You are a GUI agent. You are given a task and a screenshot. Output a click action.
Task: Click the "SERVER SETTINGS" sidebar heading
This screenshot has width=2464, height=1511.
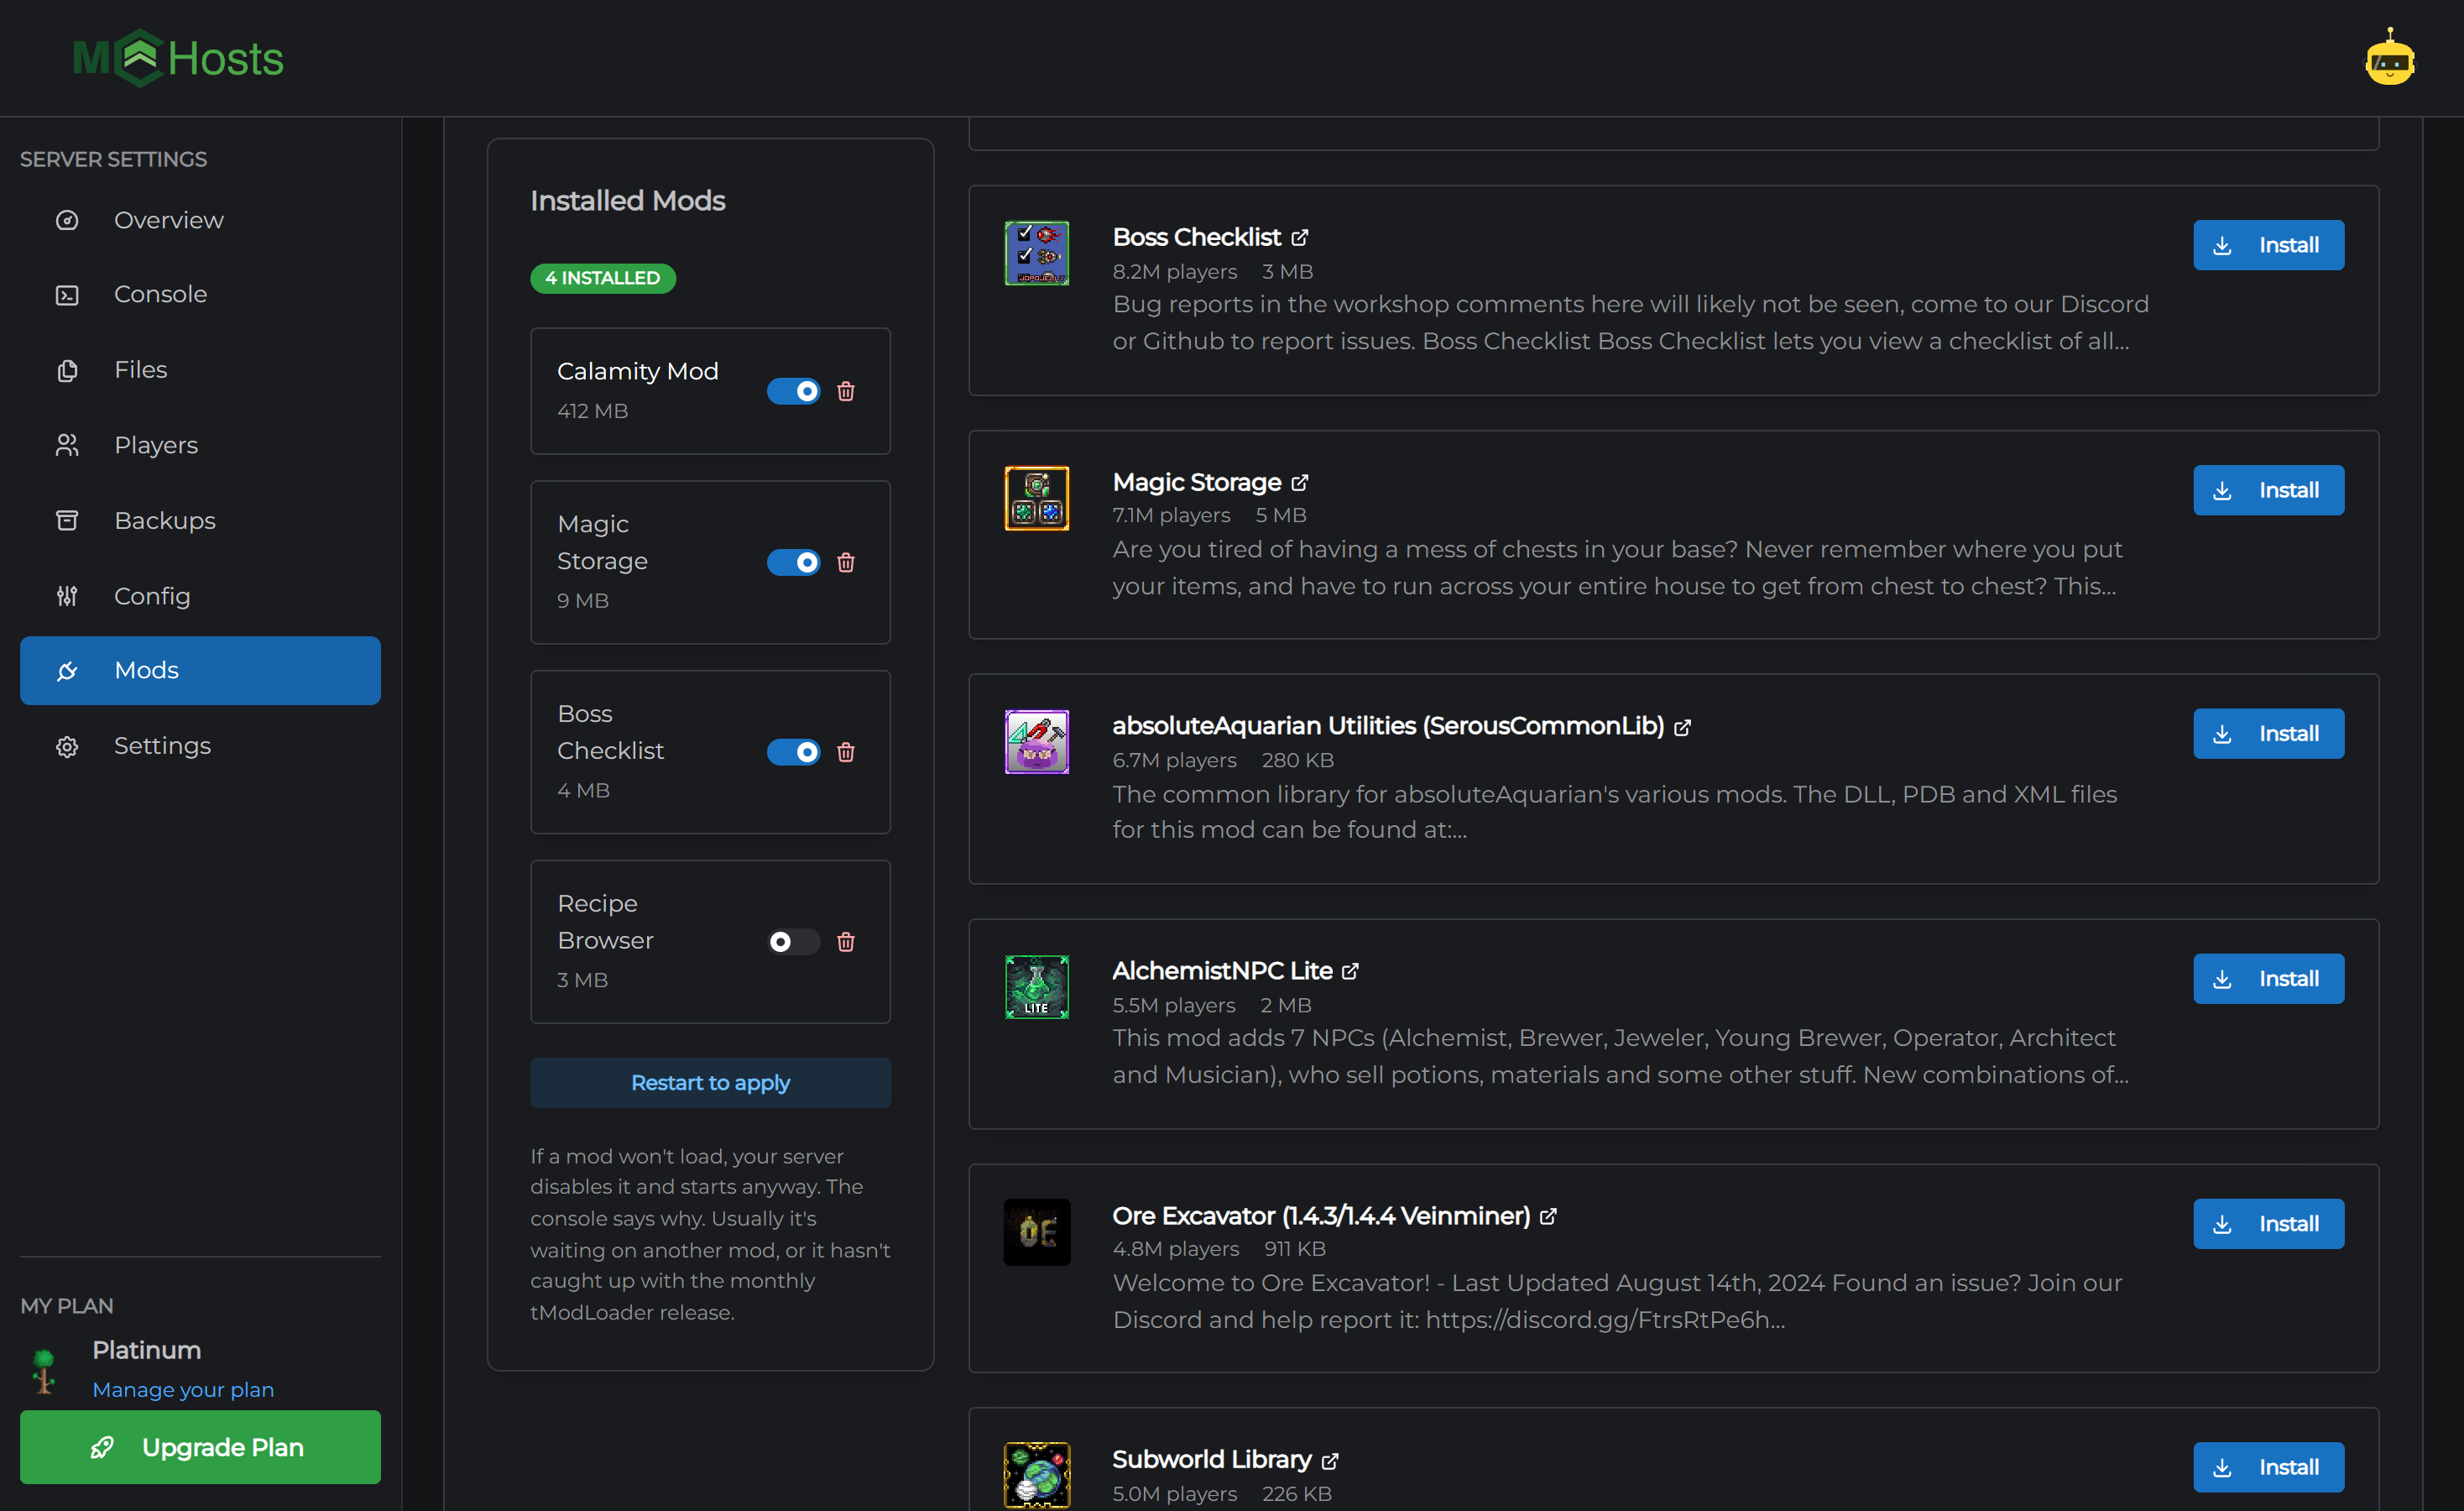tap(114, 160)
